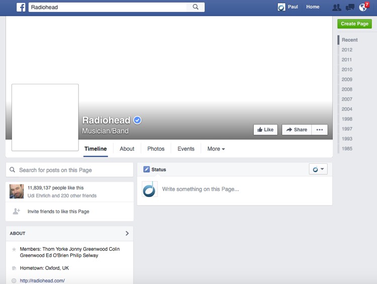Jump to 2011 in timeline navigator
377x284 pixels.
[347, 59]
